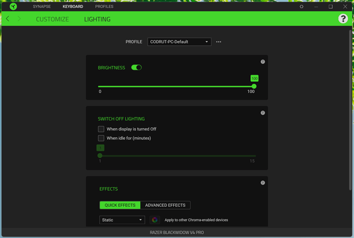Image resolution: width=354 pixels, height=238 pixels.
Task: Open the settings gear in title bar
Action: (302, 7)
